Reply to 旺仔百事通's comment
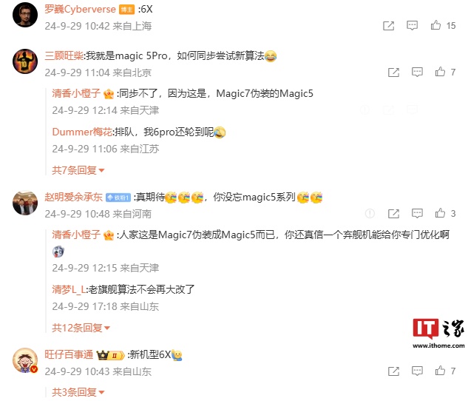468x401 pixels. (417, 371)
